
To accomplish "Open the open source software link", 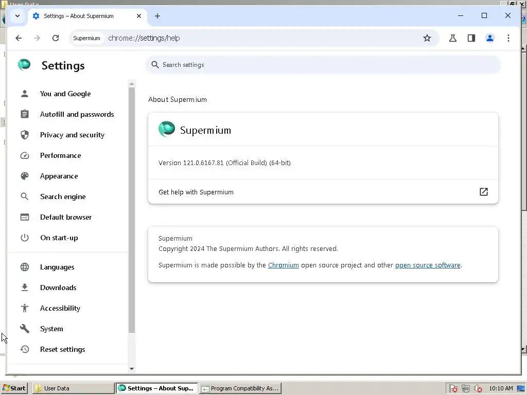I will click(x=428, y=265).
